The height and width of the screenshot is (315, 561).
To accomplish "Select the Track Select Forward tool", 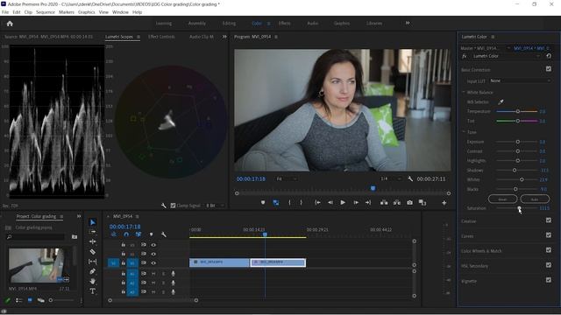I will click(92, 232).
